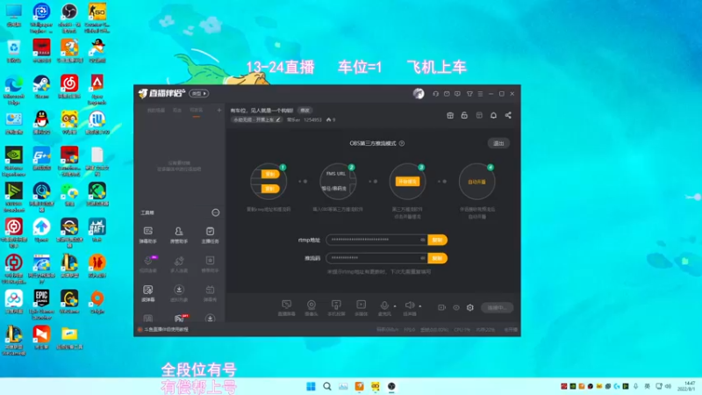Open the Apex Legends desktop shortcut
The width and height of the screenshot is (702, 395).
point(97,90)
